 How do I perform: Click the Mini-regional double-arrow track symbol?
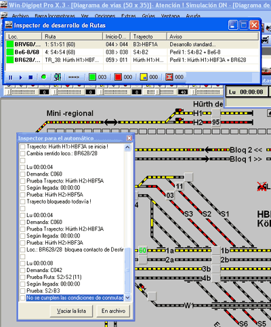tap(110, 122)
